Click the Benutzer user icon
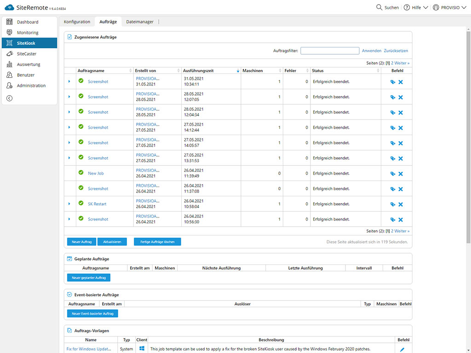Viewport: 471px width, 353px height. [9, 75]
